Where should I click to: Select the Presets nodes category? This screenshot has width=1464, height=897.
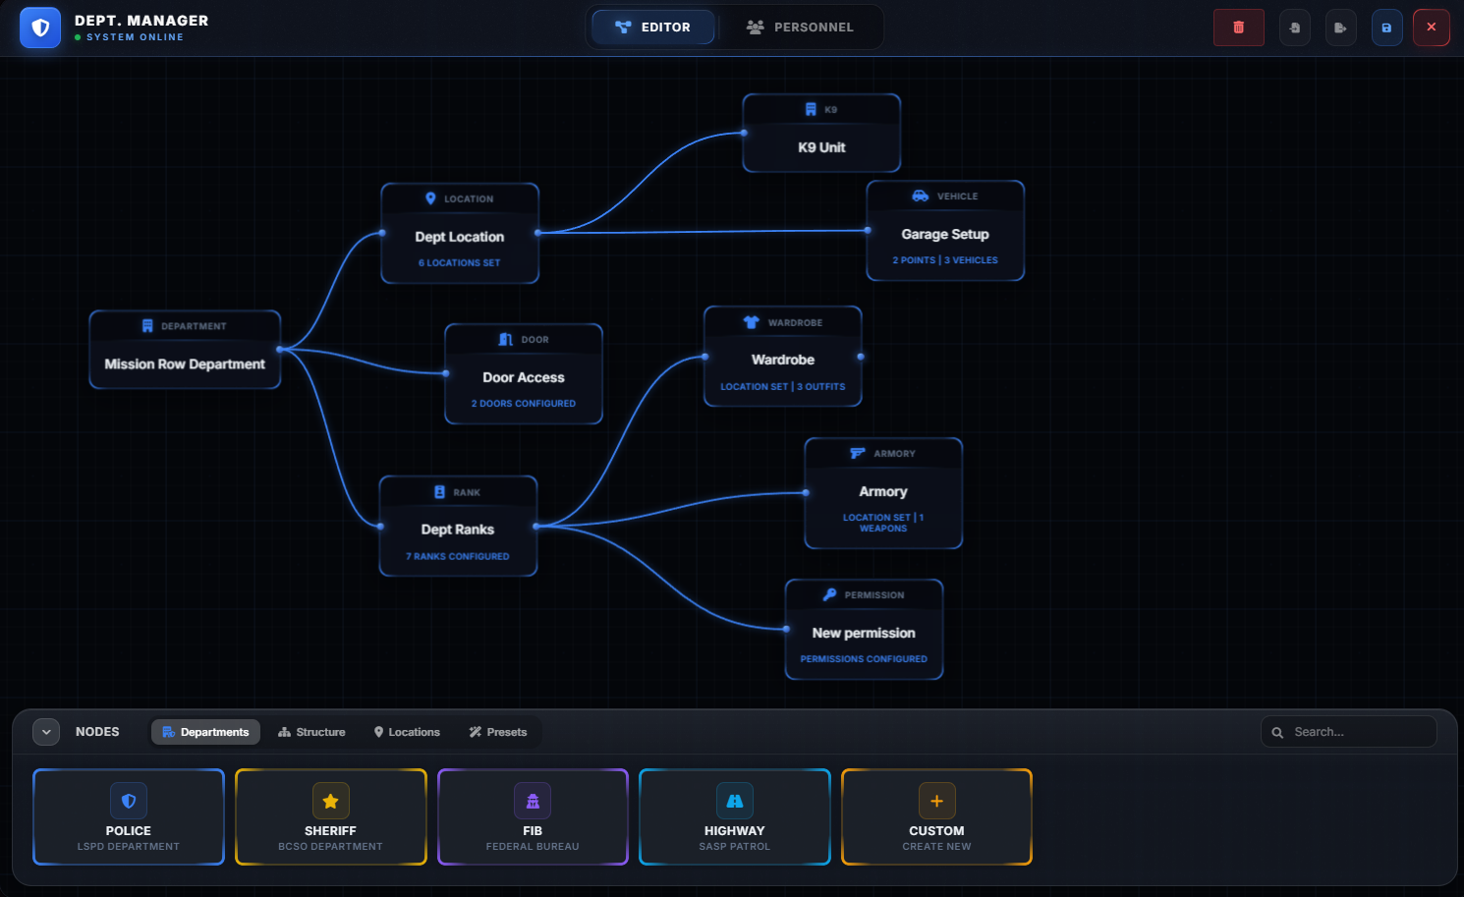pos(498,732)
